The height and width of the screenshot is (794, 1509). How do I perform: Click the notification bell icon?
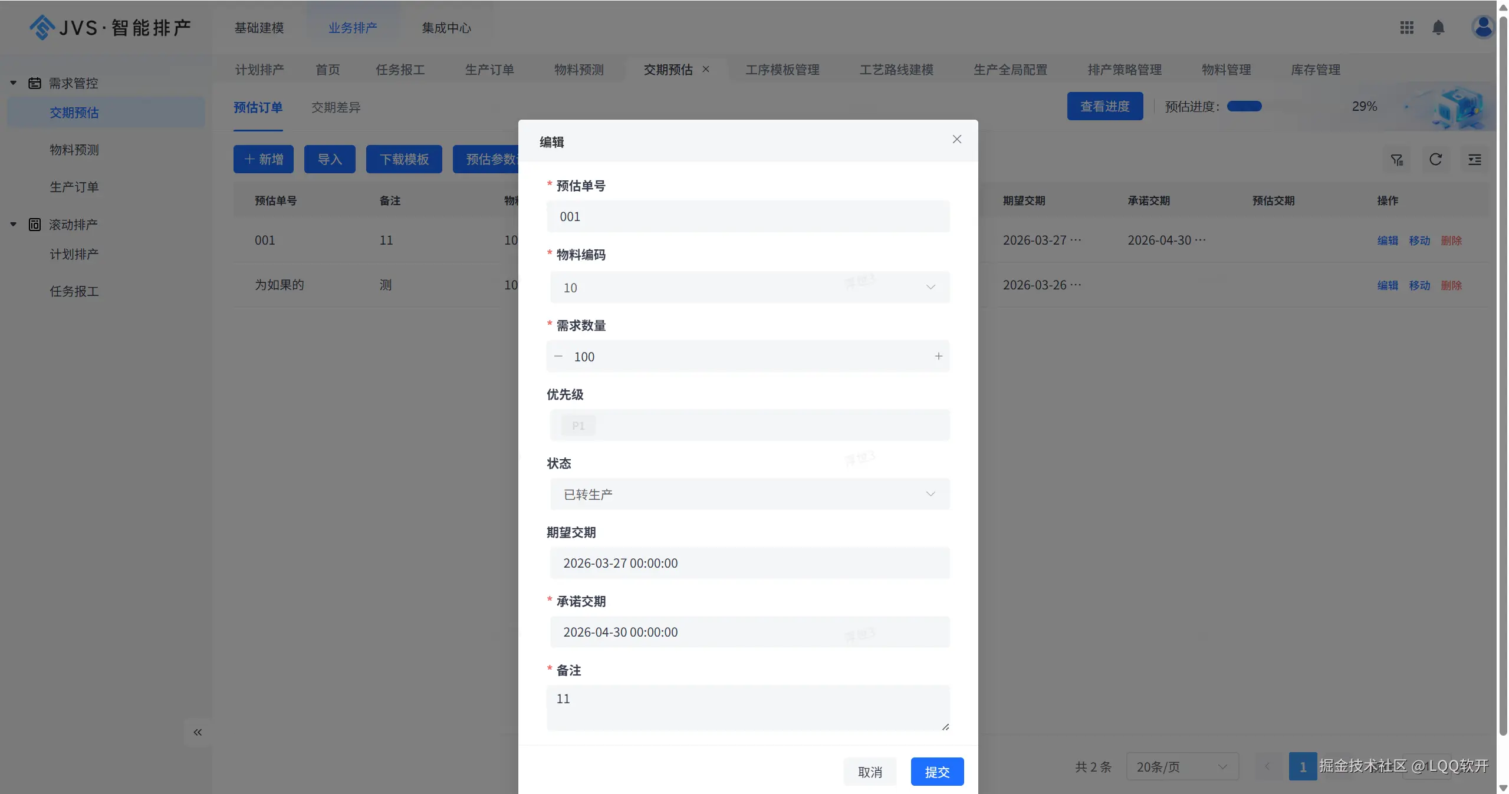pos(1438,28)
